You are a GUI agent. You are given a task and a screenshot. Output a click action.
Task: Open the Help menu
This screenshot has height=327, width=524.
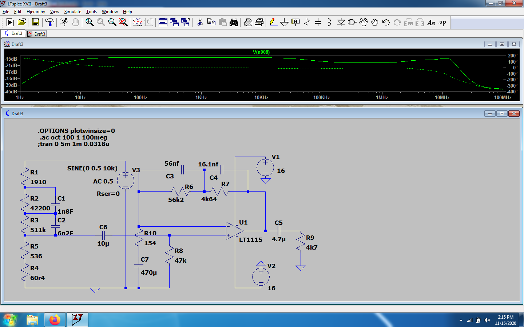tap(127, 12)
